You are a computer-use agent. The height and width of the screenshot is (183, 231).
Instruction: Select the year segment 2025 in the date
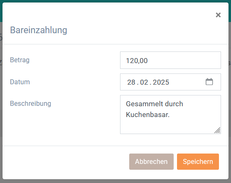point(161,82)
